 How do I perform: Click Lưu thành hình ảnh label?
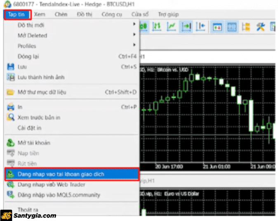point(41,77)
